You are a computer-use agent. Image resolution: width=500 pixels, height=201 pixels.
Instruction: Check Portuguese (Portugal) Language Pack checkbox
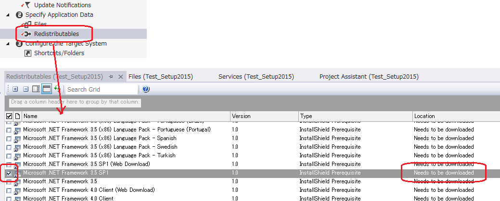point(9,130)
